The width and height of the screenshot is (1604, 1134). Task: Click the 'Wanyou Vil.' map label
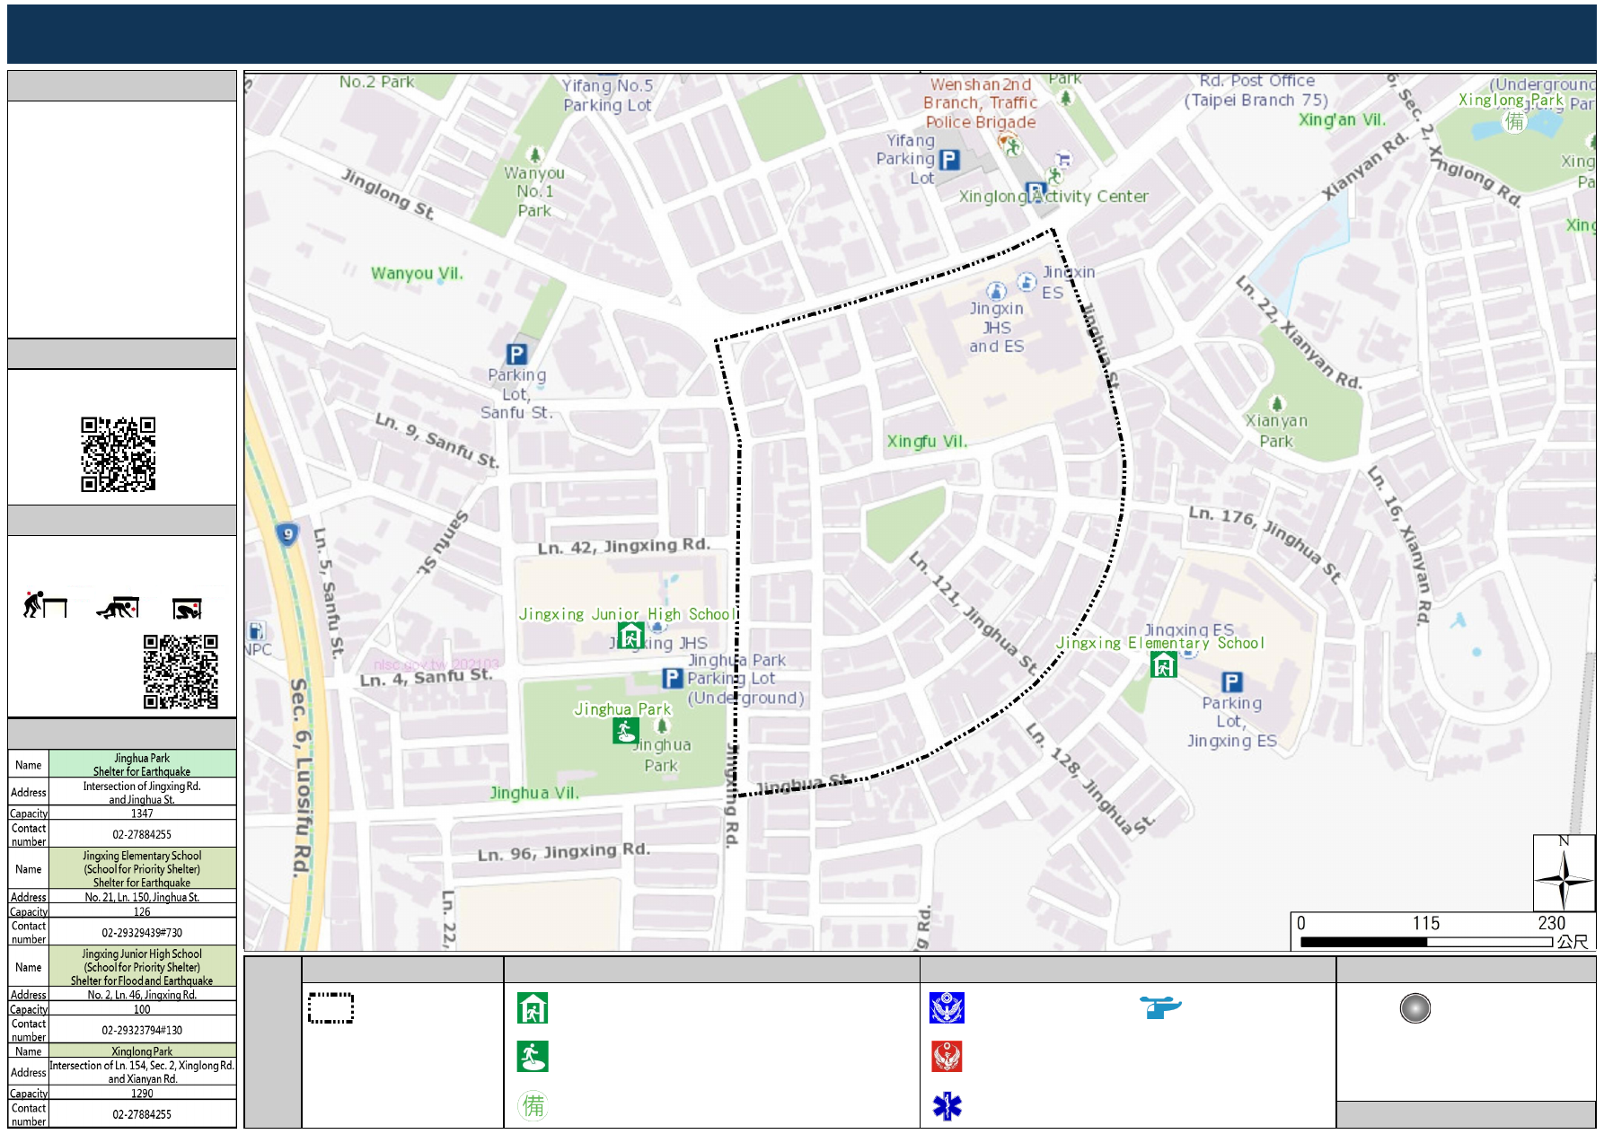point(417,273)
